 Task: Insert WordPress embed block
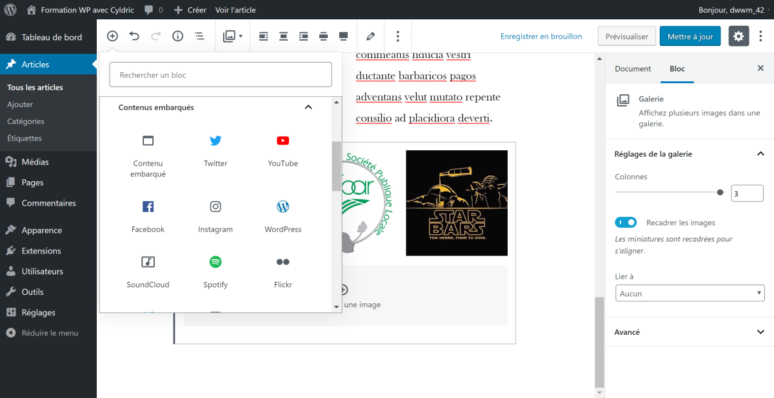pos(283,217)
